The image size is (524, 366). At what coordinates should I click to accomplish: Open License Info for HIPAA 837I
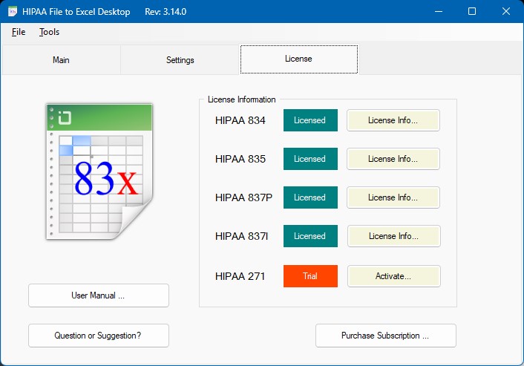point(393,236)
